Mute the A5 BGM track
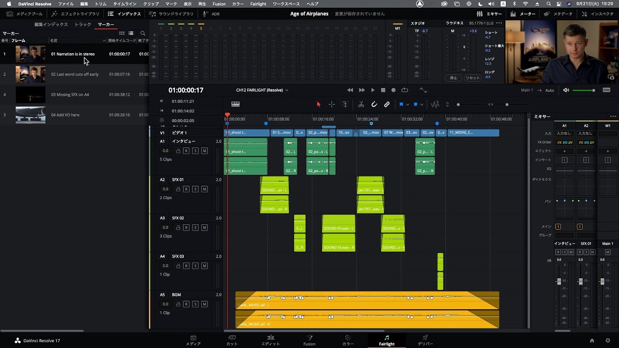This screenshot has width=619, height=348. [204, 304]
